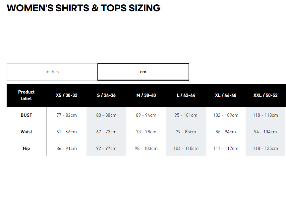Click the XXL hip cell 118 - 125cm
This screenshot has width=286, height=206.
pos(265,149)
